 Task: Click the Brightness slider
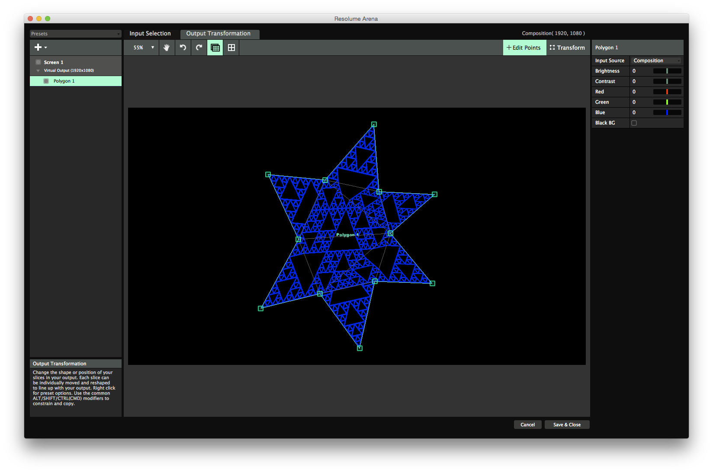(x=667, y=71)
